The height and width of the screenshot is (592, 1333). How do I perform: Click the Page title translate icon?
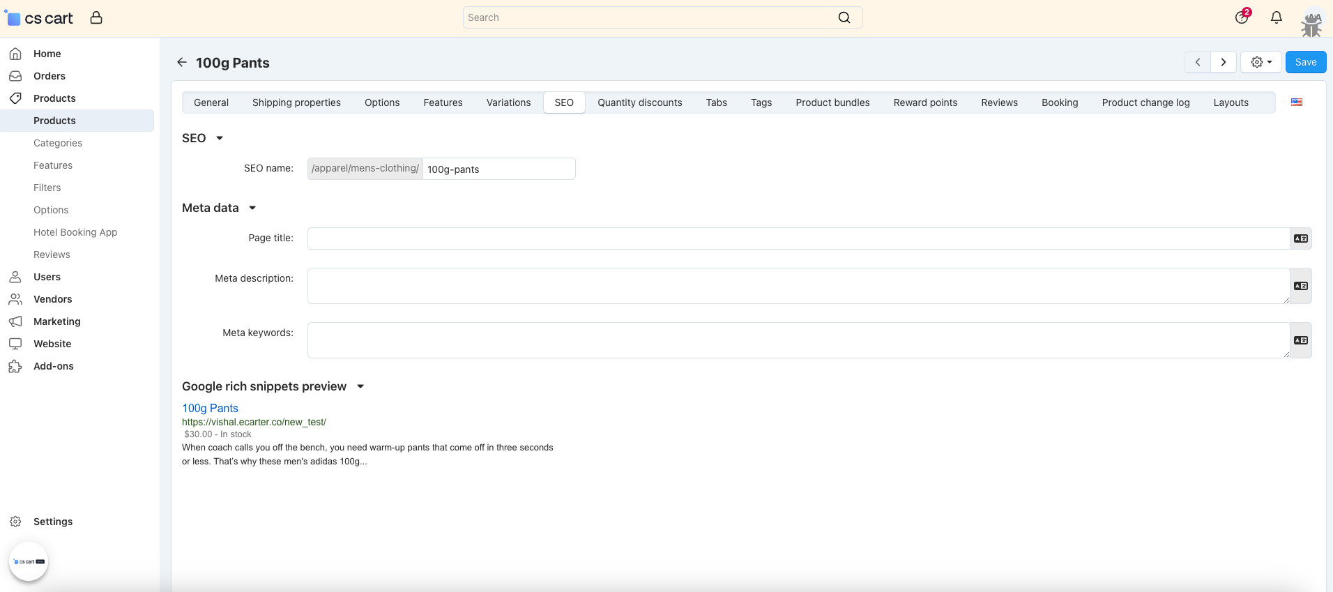click(1301, 238)
